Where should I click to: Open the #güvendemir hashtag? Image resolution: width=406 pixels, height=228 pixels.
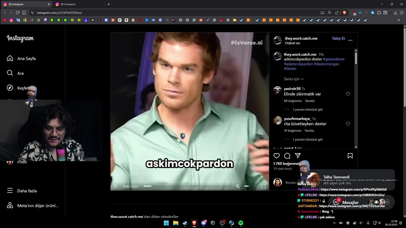tap(334, 59)
